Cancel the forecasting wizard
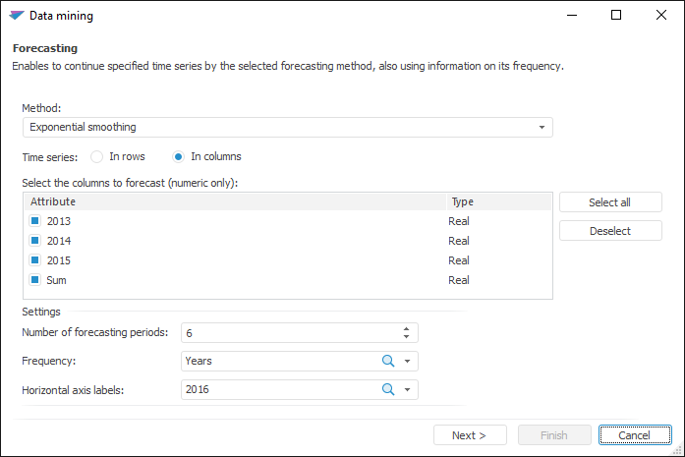The height and width of the screenshot is (457, 685). (634, 435)
